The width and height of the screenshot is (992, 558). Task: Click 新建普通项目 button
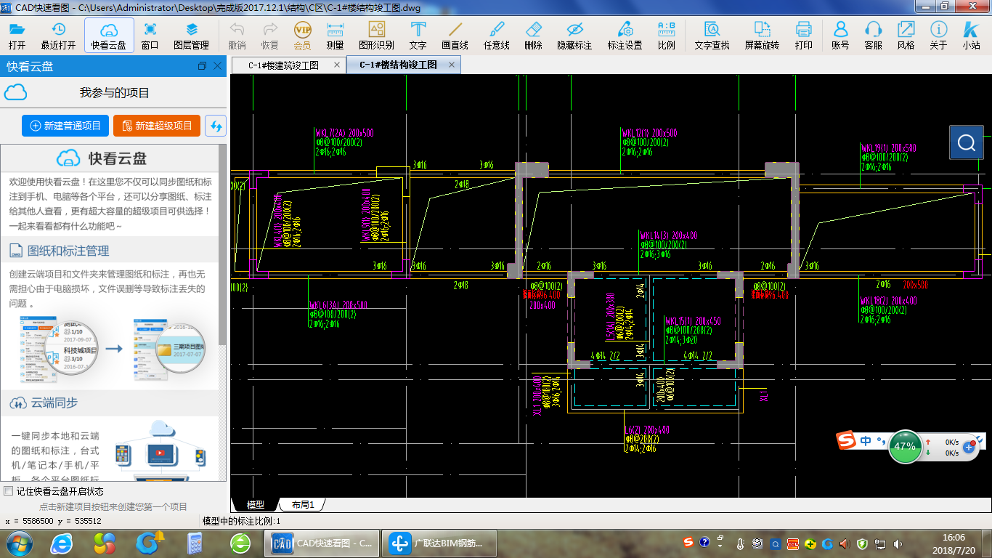pyautogui.click(x=65, y=126)
